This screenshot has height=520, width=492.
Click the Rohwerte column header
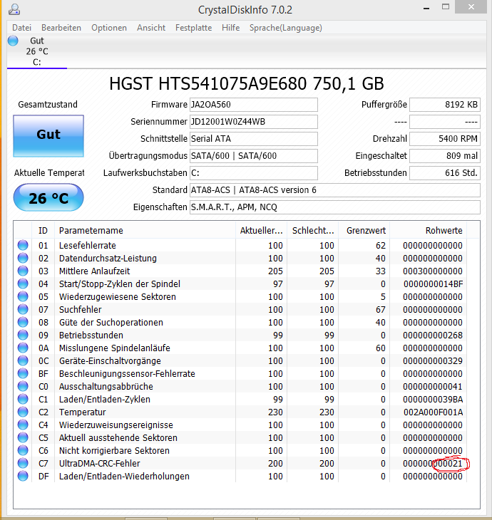(x=429, y=231)
